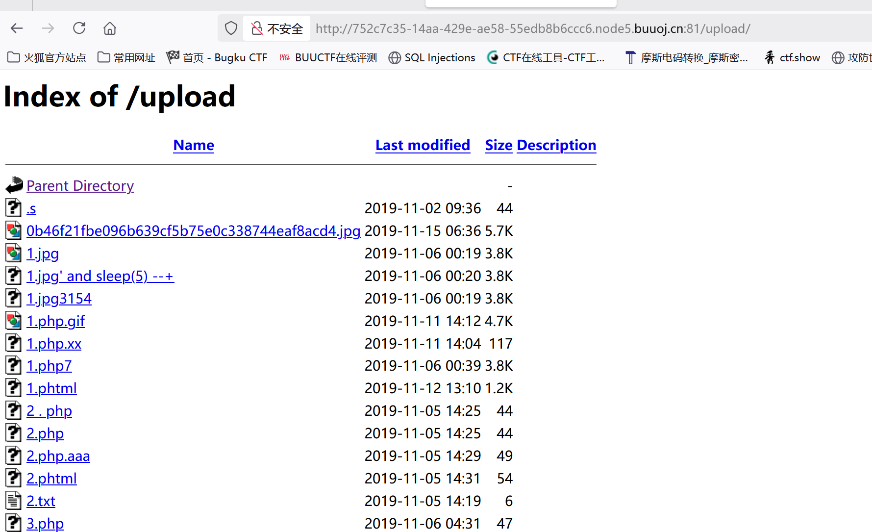Open the SQL Injections bookmark
Viewport: 872px width, 532px height.
point(432,58)
